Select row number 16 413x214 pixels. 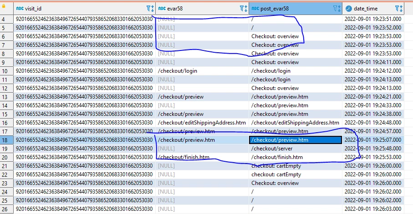[6, 123]
